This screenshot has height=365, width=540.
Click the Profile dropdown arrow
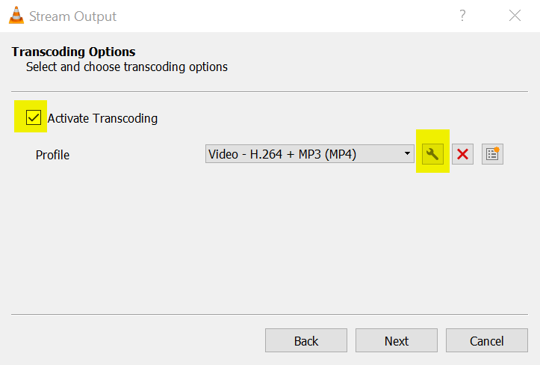(407, 154)
